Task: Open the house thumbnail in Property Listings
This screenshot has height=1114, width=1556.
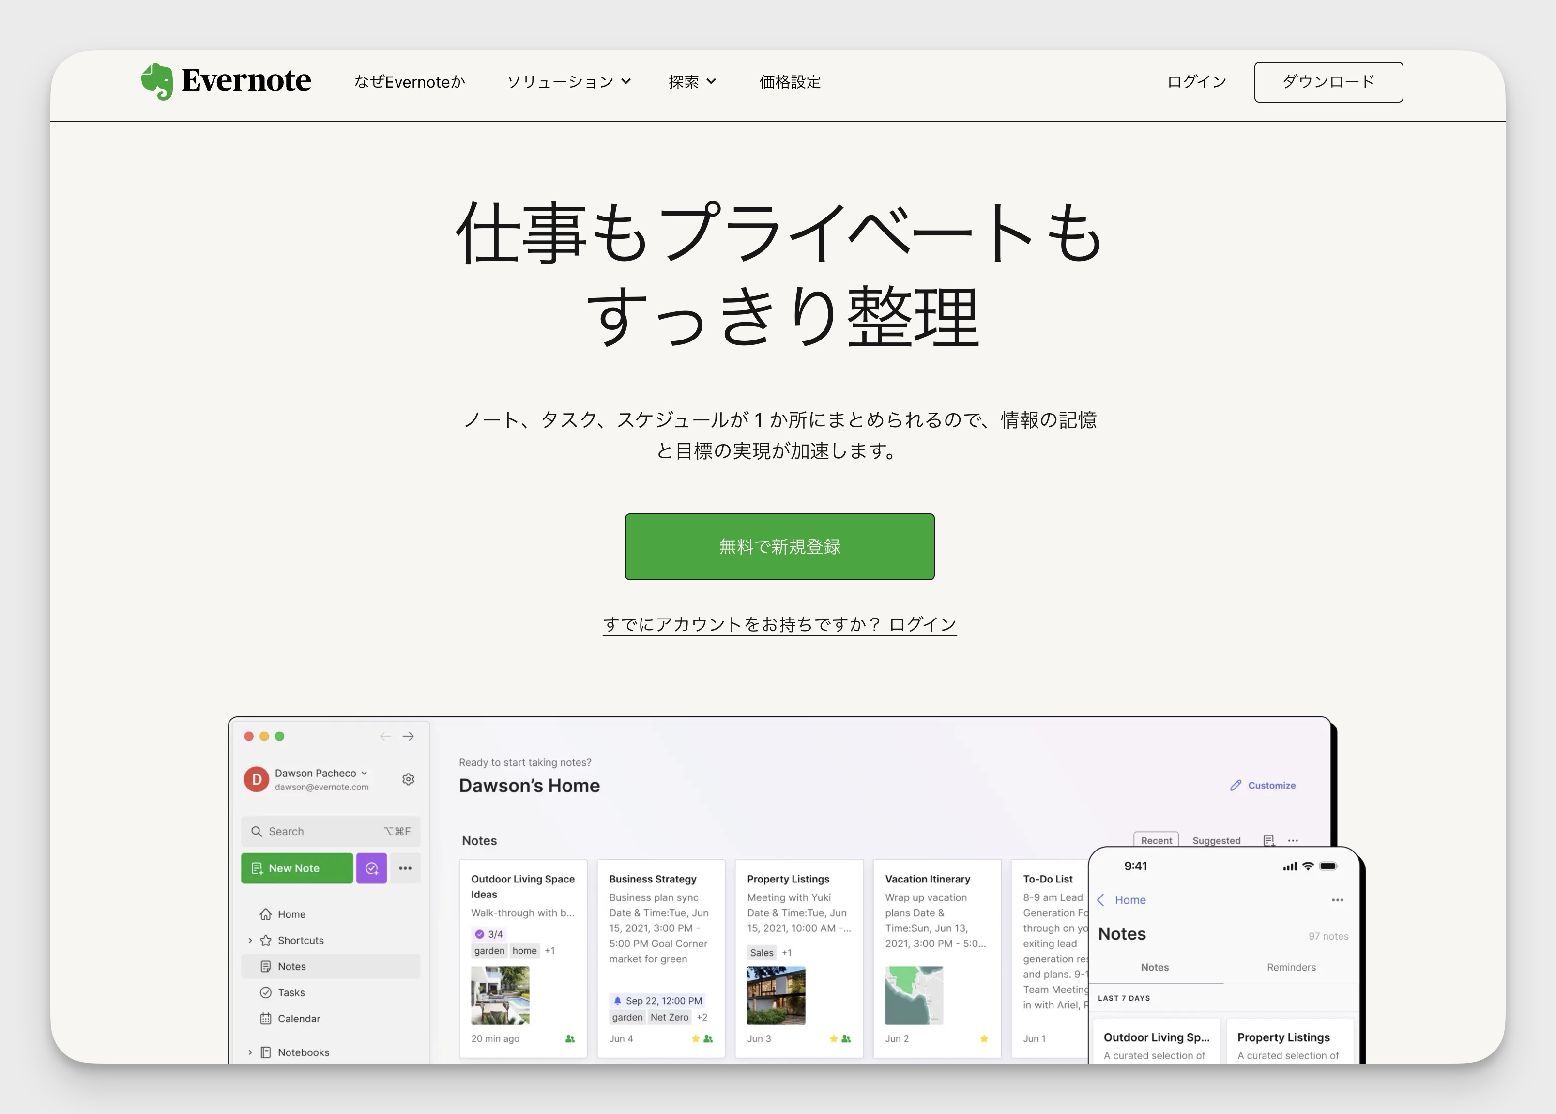Action: click(776, 995)
